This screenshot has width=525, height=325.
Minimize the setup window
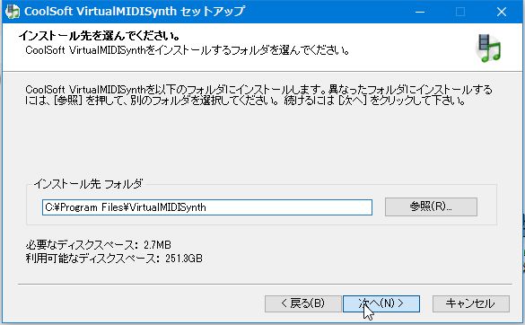[x=420, y=12]
